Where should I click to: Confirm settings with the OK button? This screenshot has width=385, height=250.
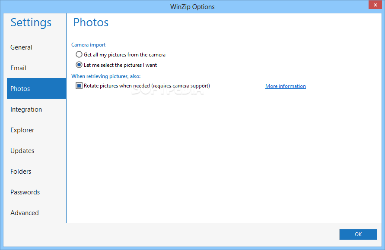click(358, 234)
